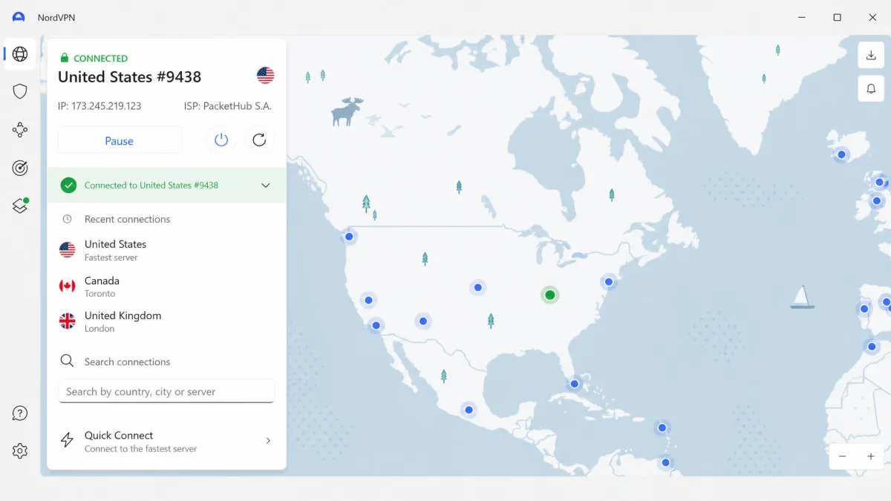Click the lightning bolt Quick Connect icon
891x501 pixels.
67,441
